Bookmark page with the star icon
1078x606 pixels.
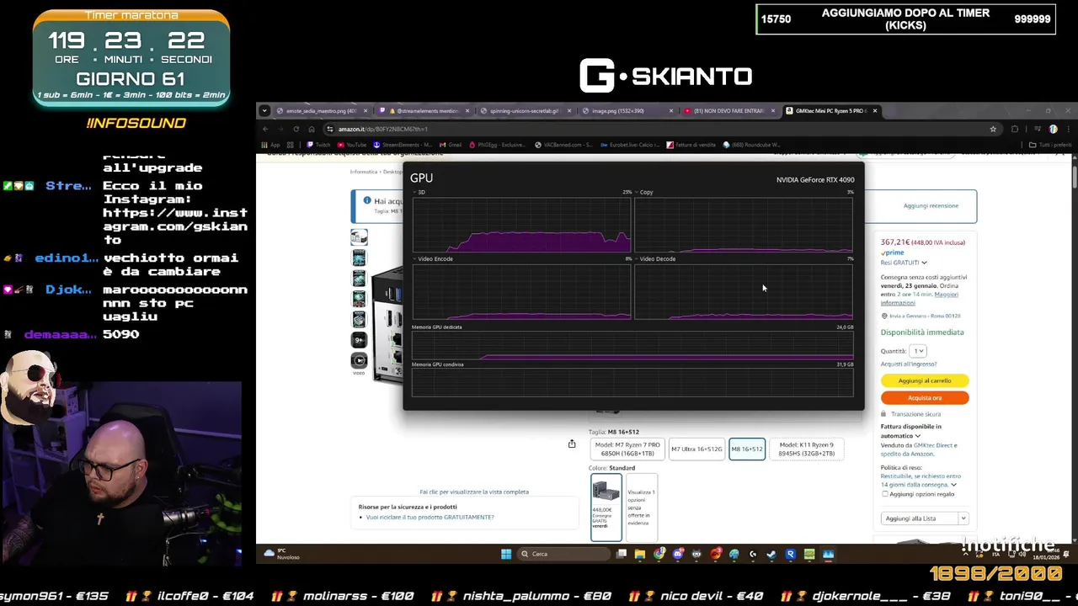pyautogui.click(x=993, y=129)
